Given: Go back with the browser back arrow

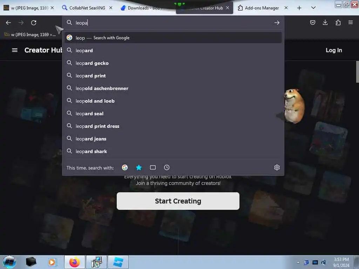Looking at the screenshot, I should click(x=8, y=23).
